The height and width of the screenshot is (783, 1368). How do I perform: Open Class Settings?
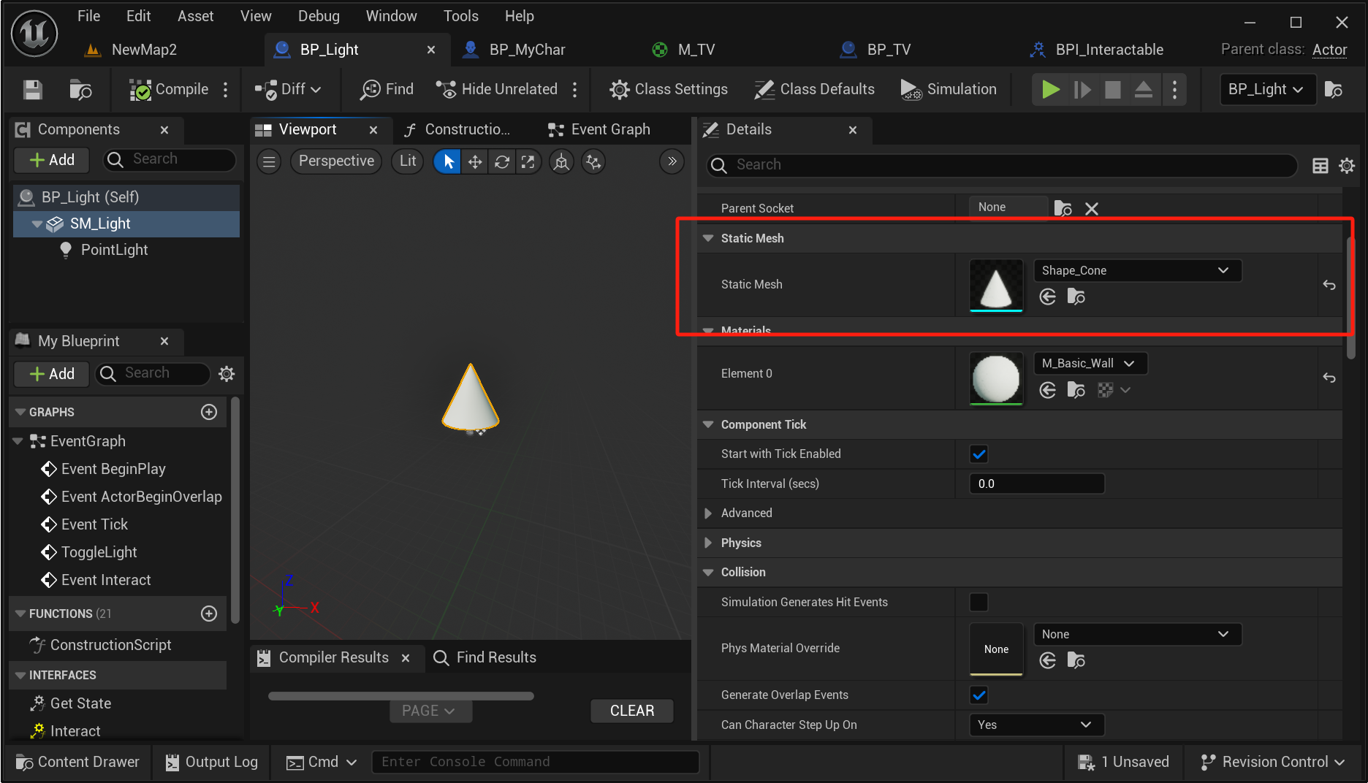tap(669, 89)
